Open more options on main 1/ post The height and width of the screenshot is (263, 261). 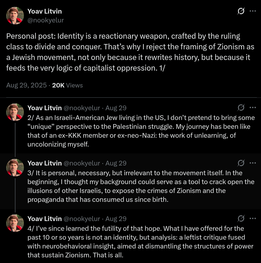[x=253, y=11]
